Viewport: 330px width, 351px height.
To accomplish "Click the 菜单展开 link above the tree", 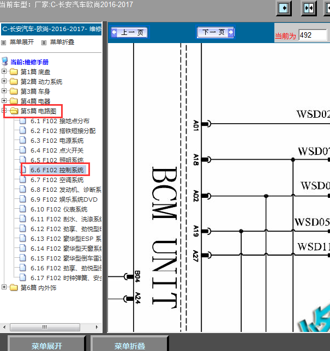I will coord(22,42).
